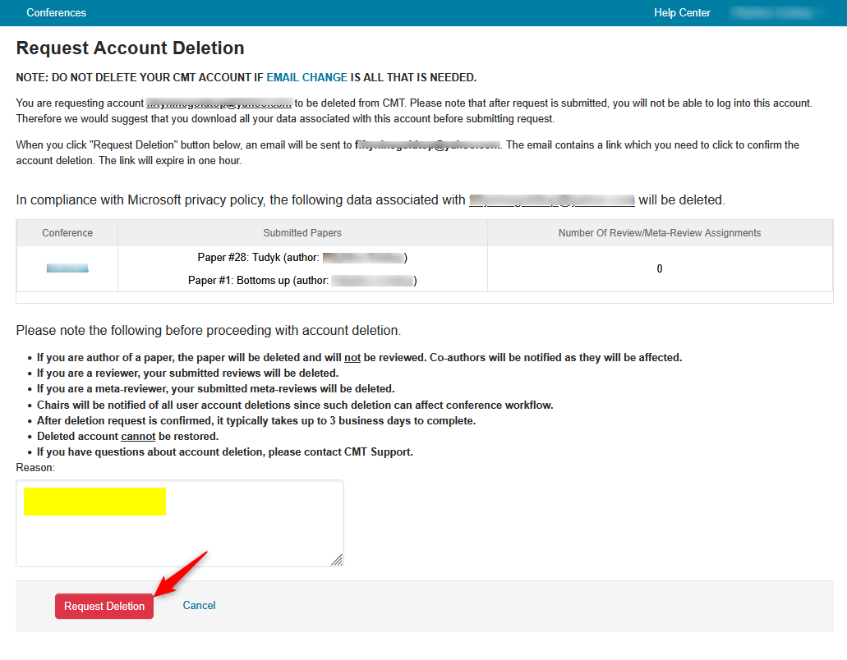Click the 'If you are a meta-reviewer' bullet
Screen dimensions: 847x660
(x=215, y=388)
